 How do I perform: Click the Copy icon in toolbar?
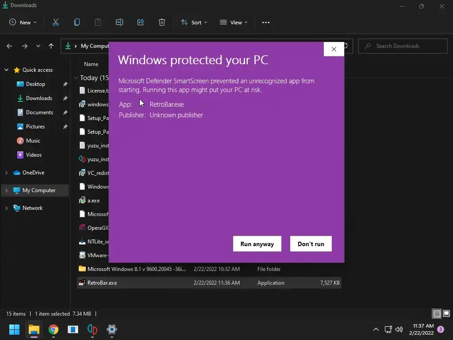(77, 22)
